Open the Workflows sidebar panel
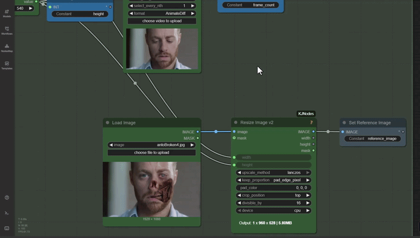The width and height of the screenshot is (420, 238). [x=7, y=30]
